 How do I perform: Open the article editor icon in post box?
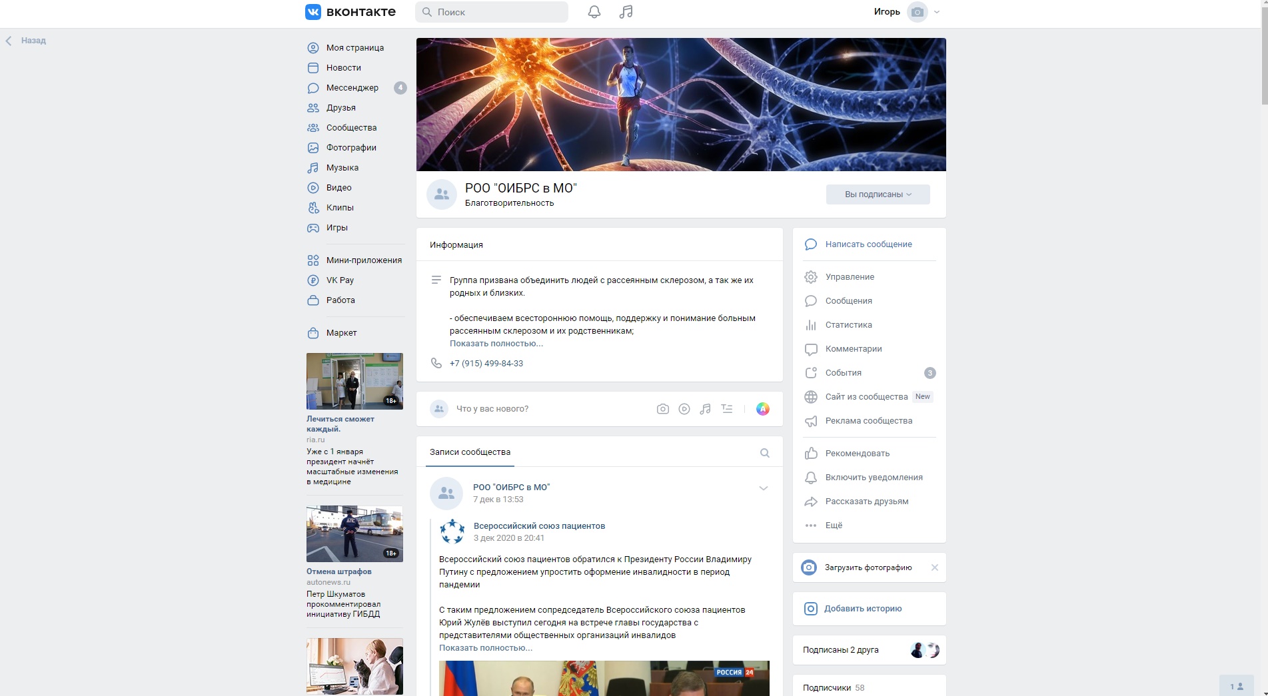(726, 409)
